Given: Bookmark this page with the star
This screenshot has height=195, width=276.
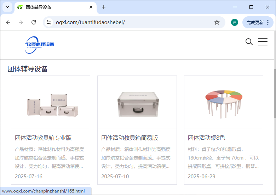Looking at the screenshot, I should (217, 22).
